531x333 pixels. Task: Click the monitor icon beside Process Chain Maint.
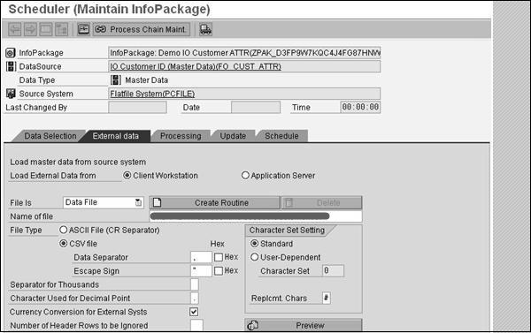click(x=83, y=29)
